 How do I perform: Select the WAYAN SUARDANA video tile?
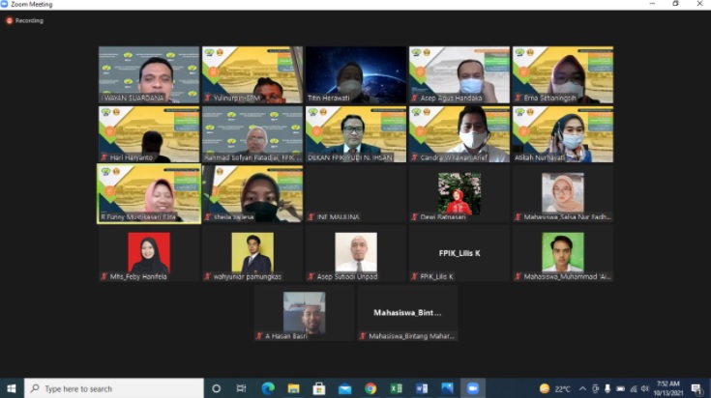click(x=149, y=74)
